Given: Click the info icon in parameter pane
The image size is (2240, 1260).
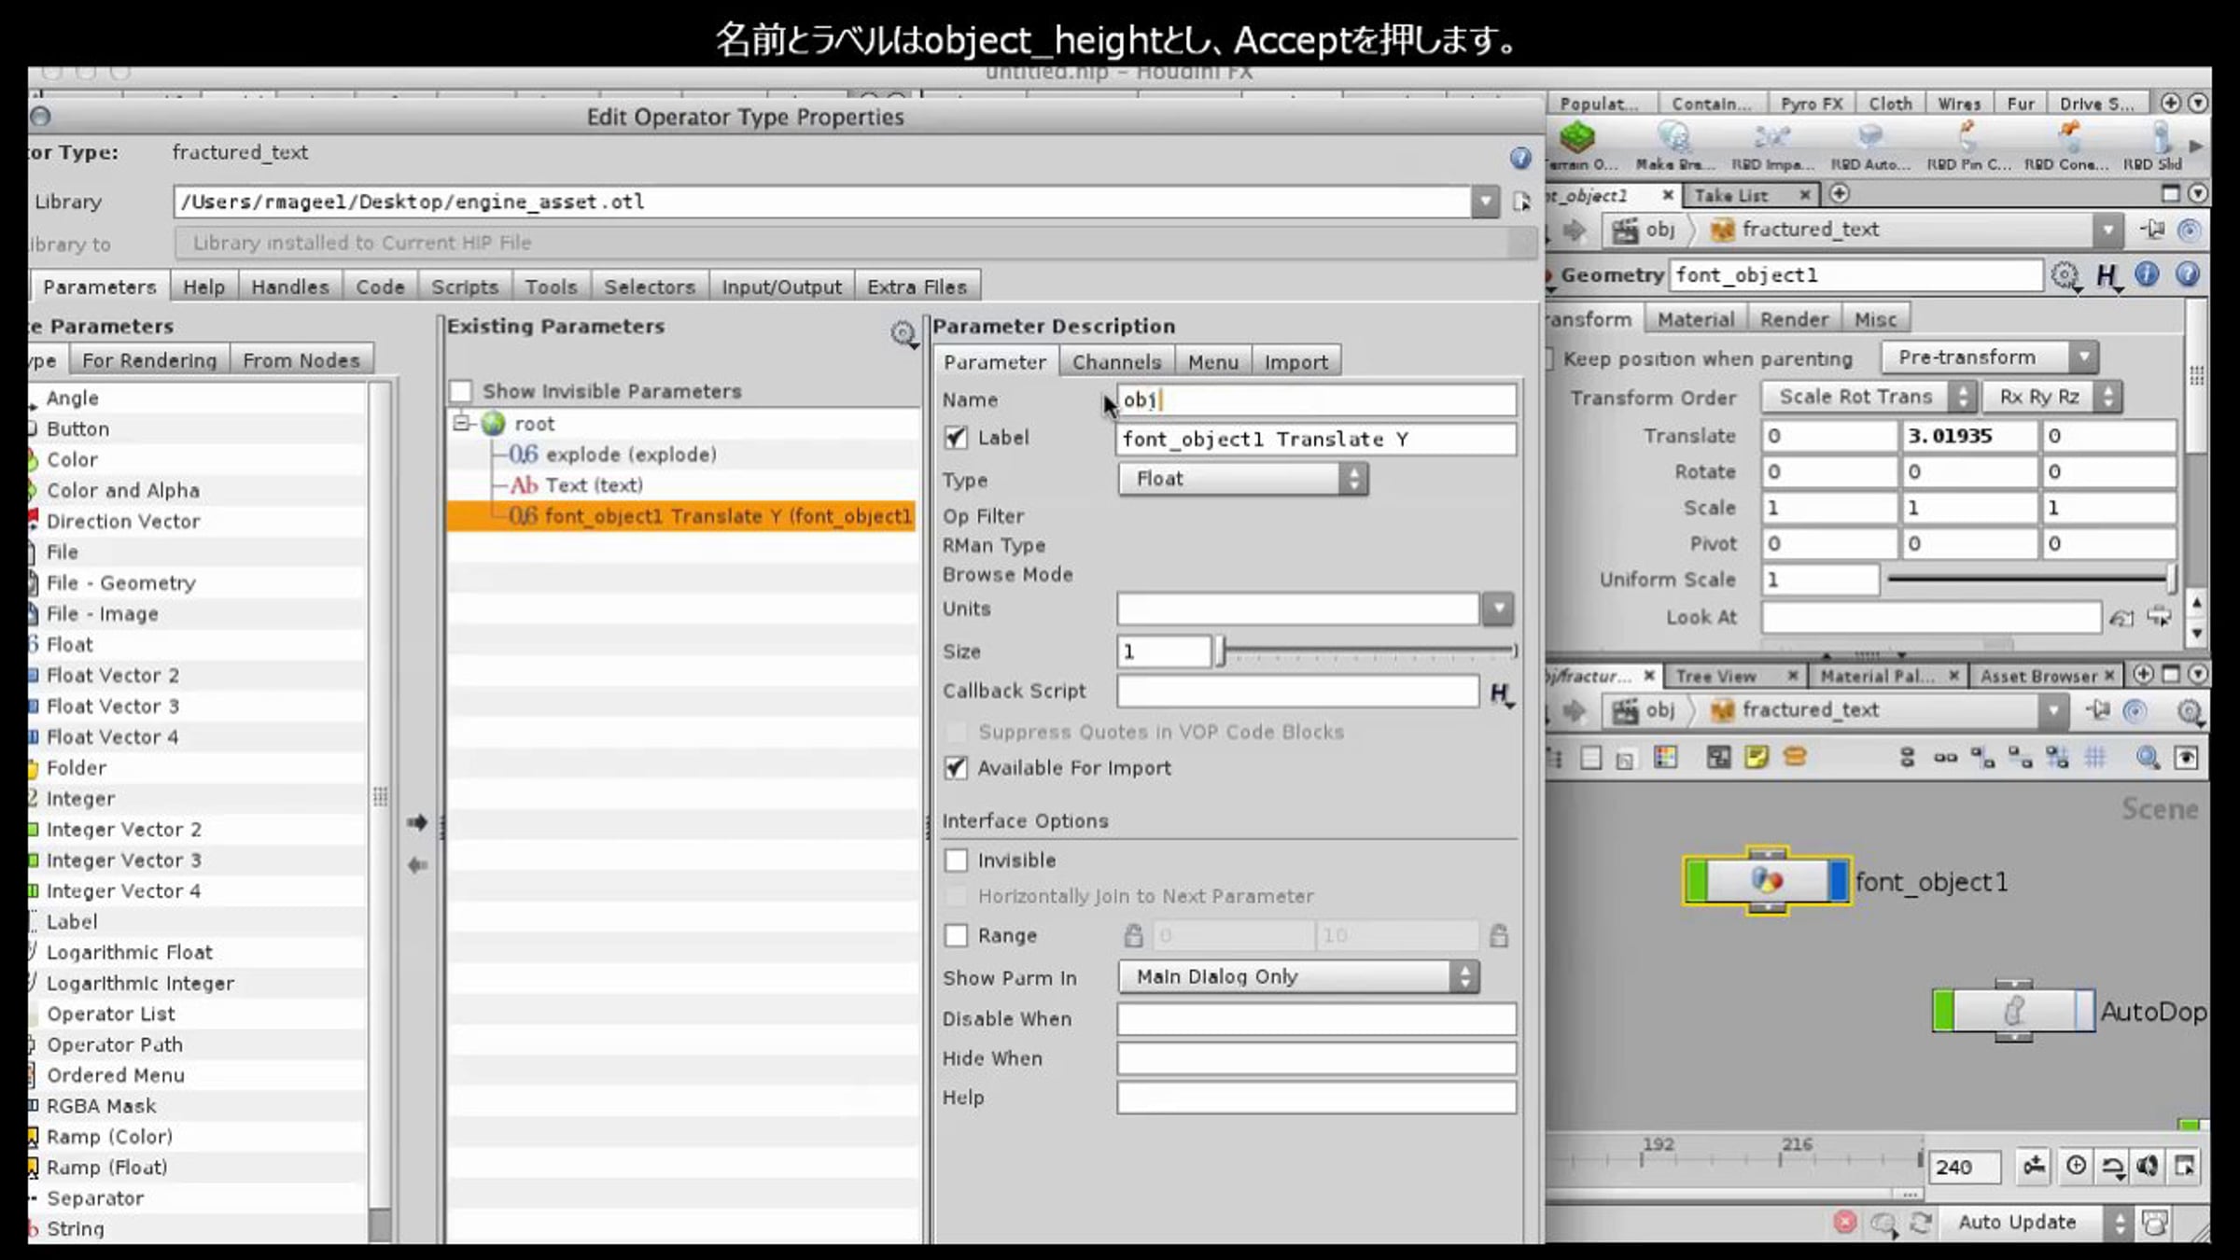Looking at the screenshot, I should pos(2147,274).
